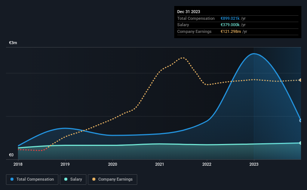Click the 2018 x-axis label
The height and width of the screenshot is (190, 307).
(18, 164)
